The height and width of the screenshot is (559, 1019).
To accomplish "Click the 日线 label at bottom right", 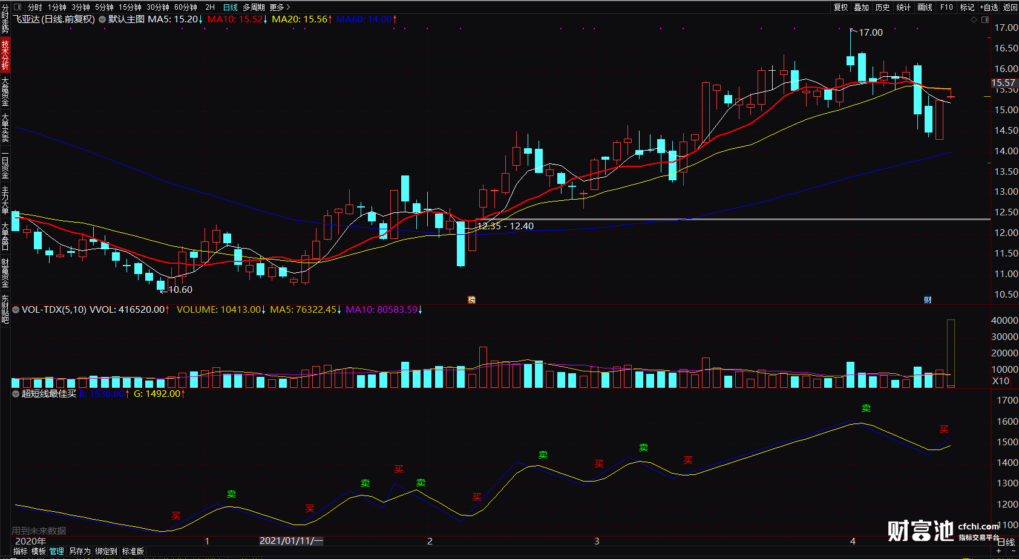I will (1006, 542).
